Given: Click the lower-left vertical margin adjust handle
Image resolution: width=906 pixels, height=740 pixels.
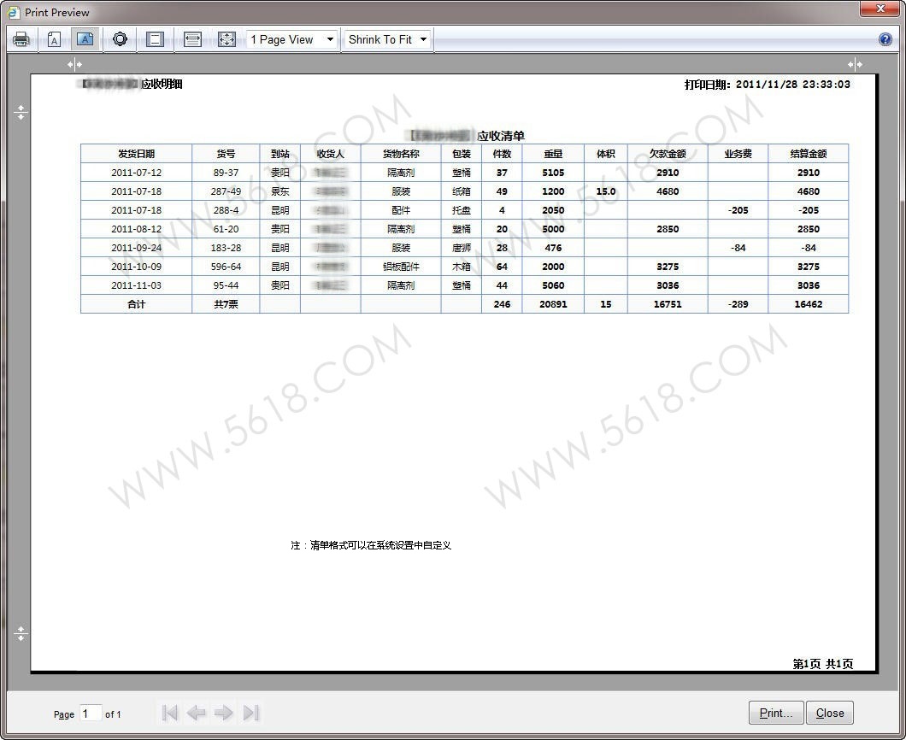Looking at the screenshot, I should [x=21, y=633].
